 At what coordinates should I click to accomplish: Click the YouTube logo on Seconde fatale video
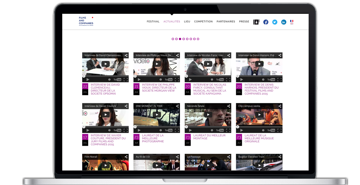[x=220, y=130]
